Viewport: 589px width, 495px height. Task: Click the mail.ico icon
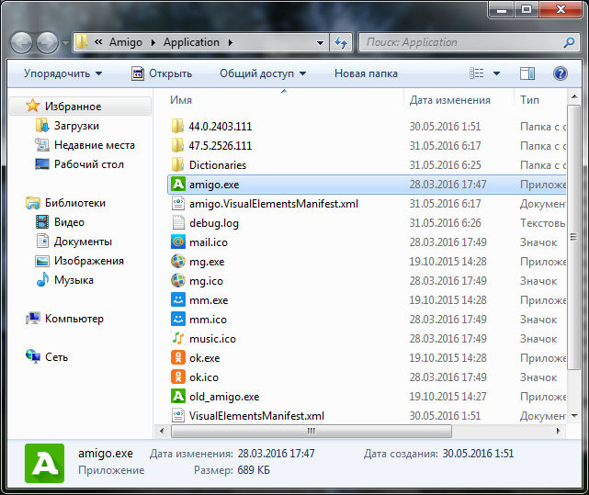178,242
